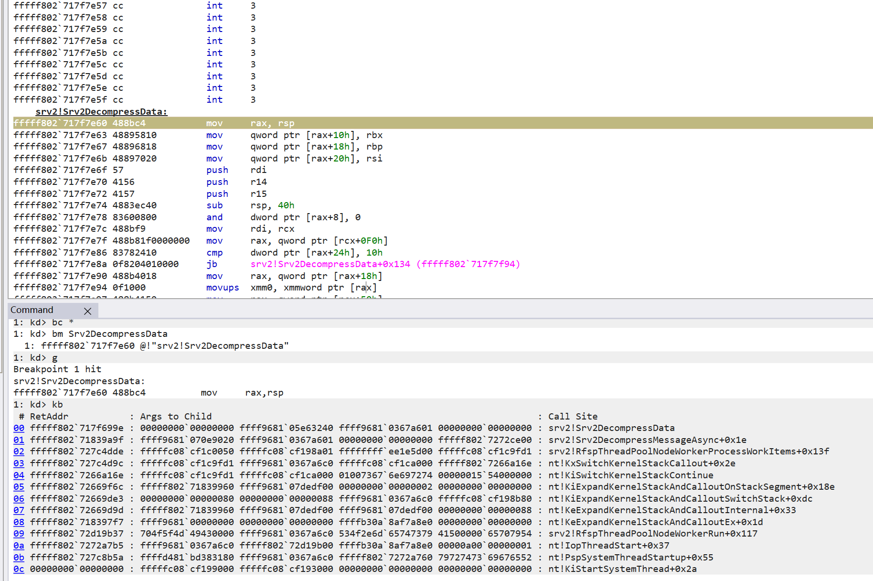Select mov qword ptr [rax+20h], rsi line
The image size is (873, 581).
[198, 159]
